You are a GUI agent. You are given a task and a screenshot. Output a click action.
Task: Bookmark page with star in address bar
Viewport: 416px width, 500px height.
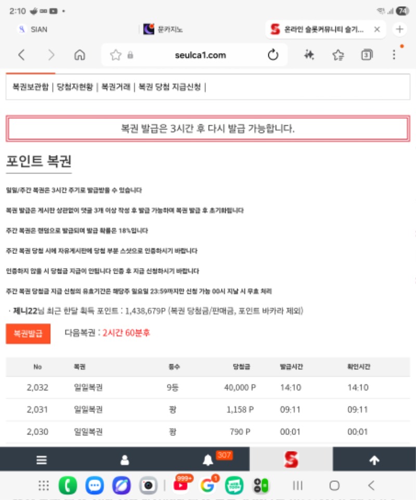point(115,55)
